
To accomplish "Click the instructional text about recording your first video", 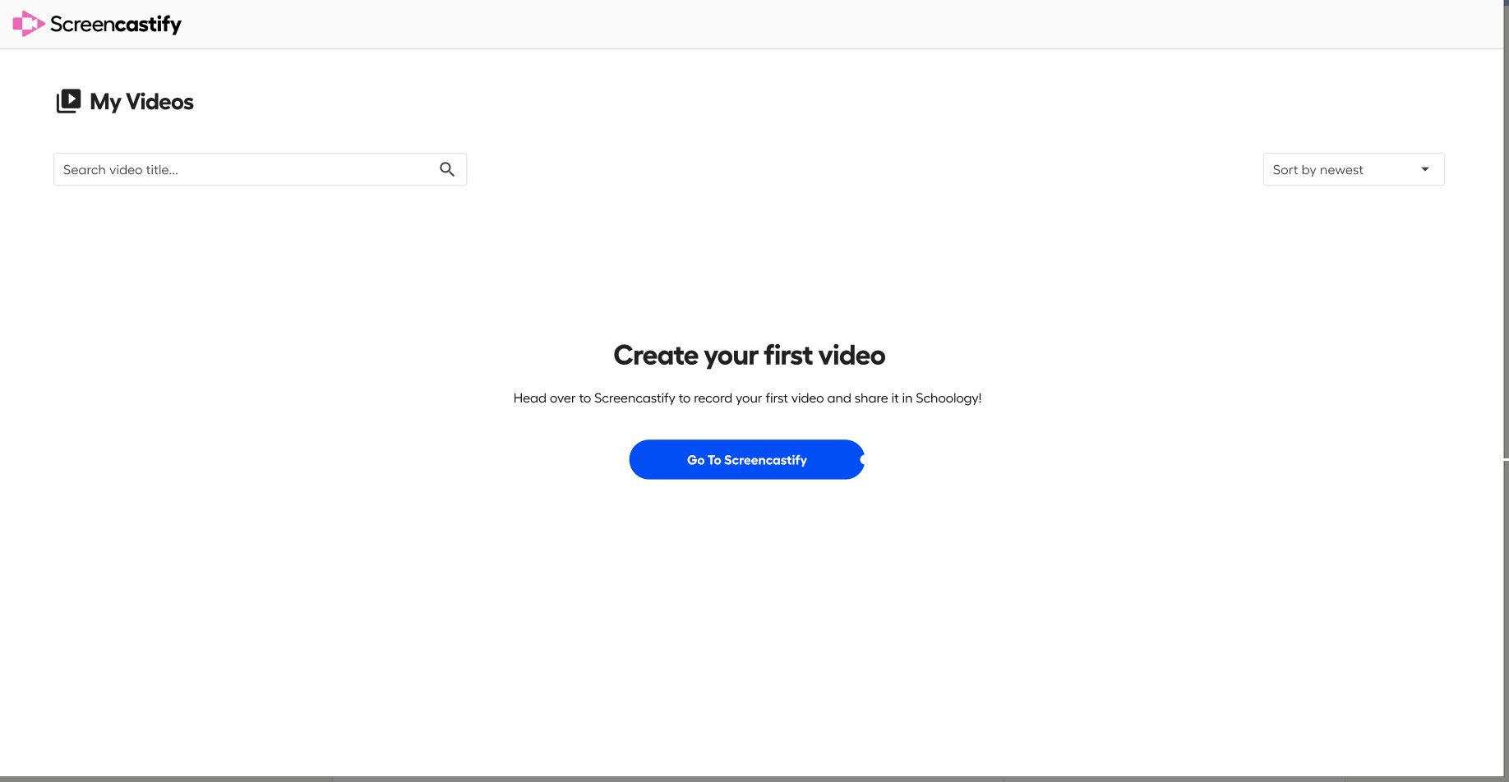I will point(746,398).
